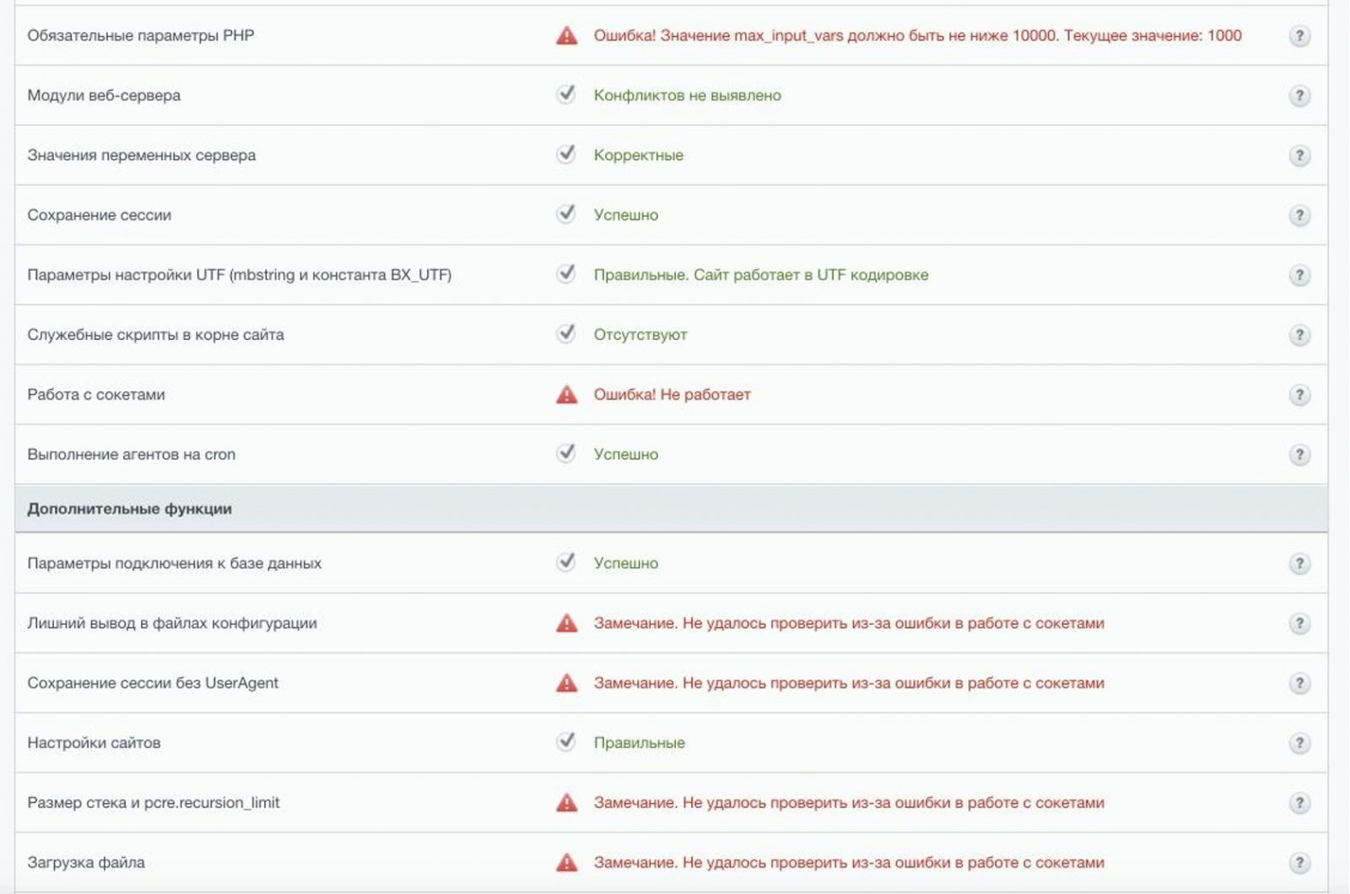Click Размер стека и pcre.recursion_limit label

point(153,803)
